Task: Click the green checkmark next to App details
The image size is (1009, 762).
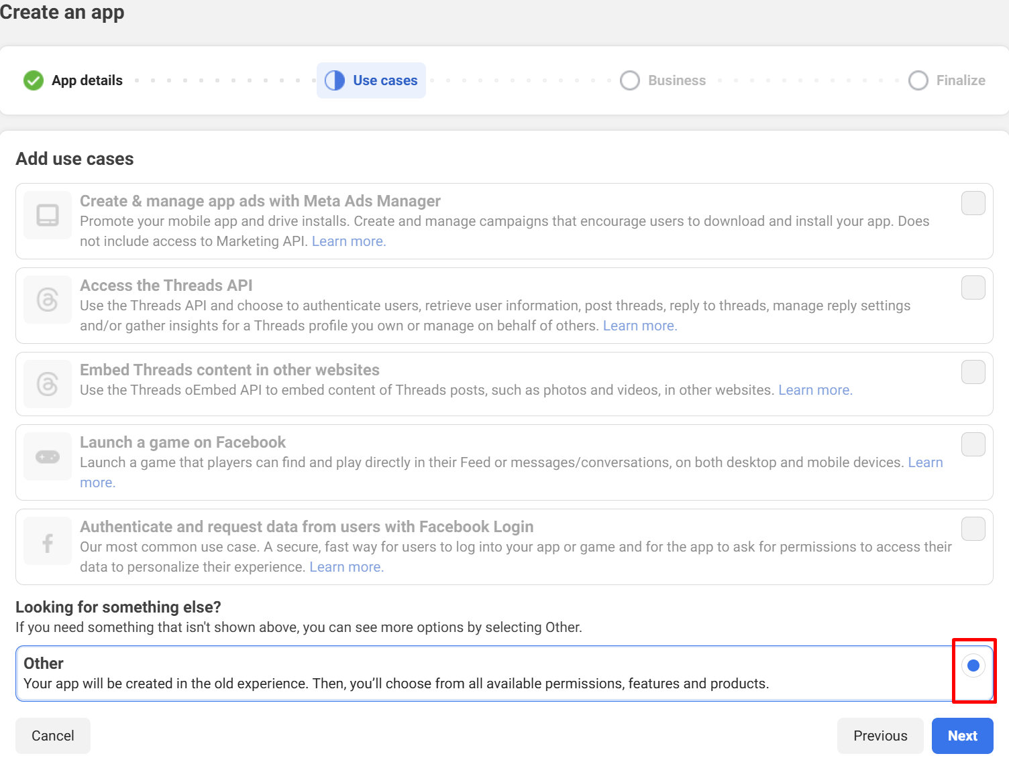Action: 34,80
